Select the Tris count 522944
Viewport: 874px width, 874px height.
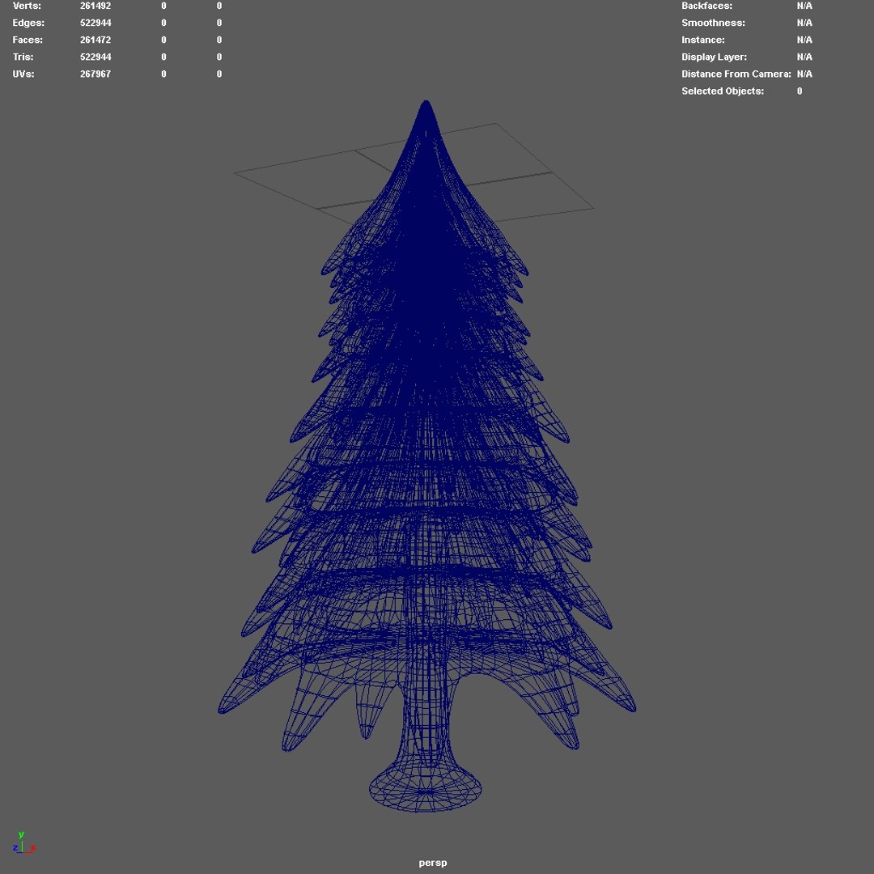pos(95,57)
